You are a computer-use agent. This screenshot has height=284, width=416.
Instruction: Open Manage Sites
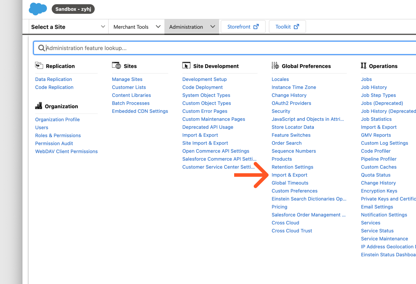(x=127, y=79)
